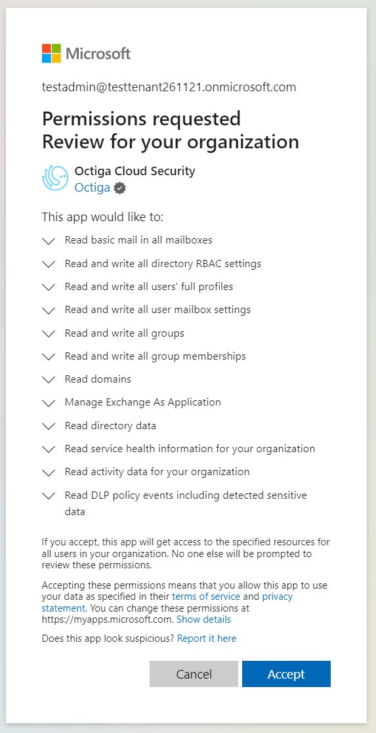Accept the requested permissions
Screen dimensions: 376x733
click(x=286, y=674)
